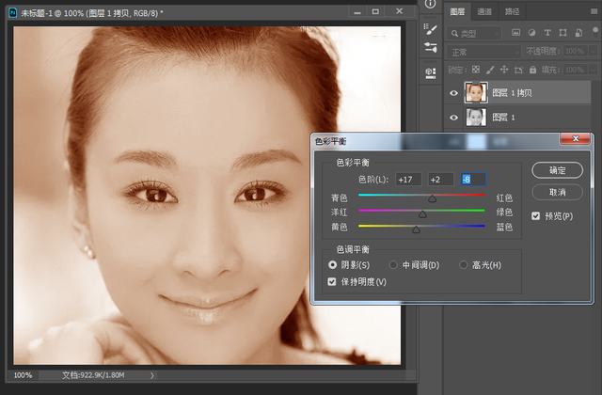Lock all padlock icon
602x395 pixels.
click(x=532, y=70)
